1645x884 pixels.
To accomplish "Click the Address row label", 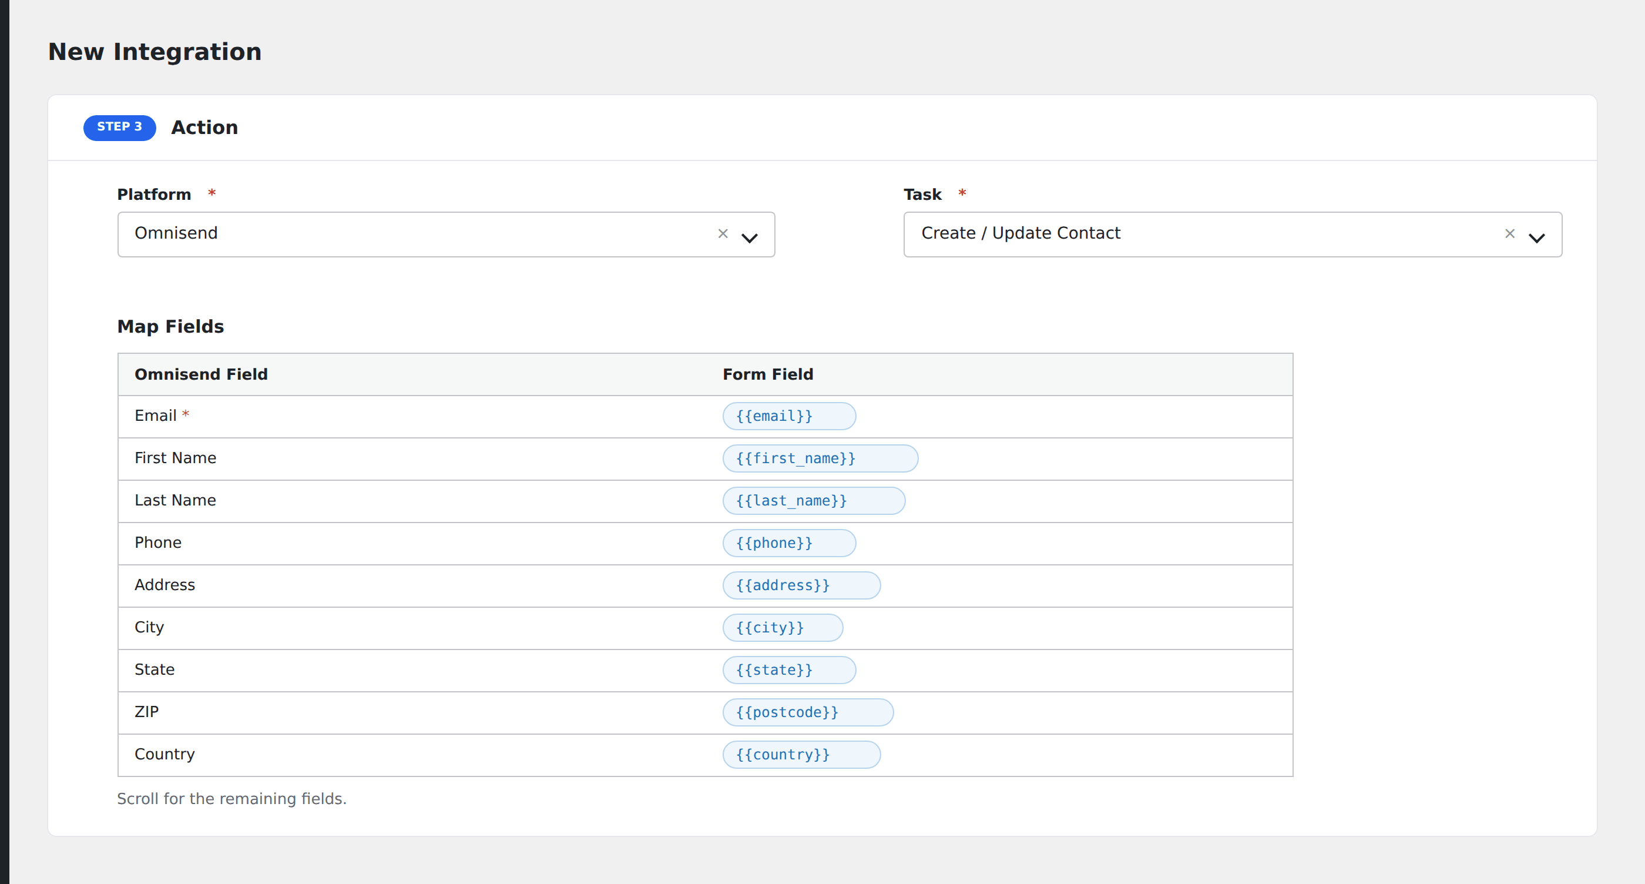I will point(164,585).
